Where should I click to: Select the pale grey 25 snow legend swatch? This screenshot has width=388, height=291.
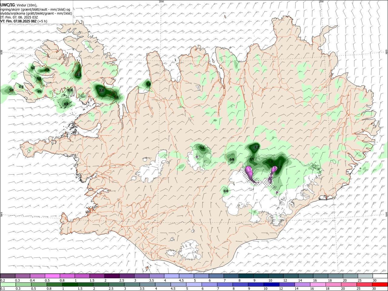point(365,276)
